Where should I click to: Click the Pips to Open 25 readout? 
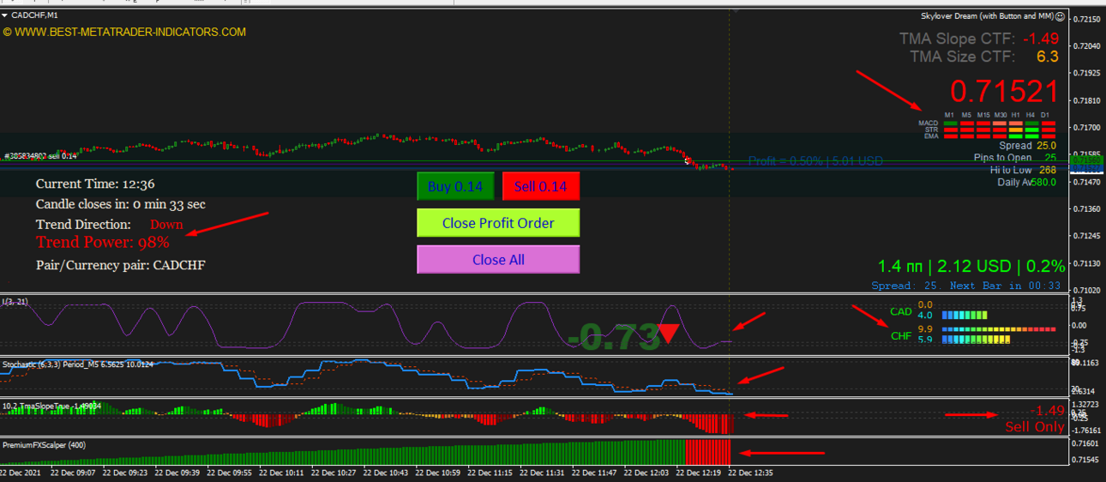pos(1015,158)
